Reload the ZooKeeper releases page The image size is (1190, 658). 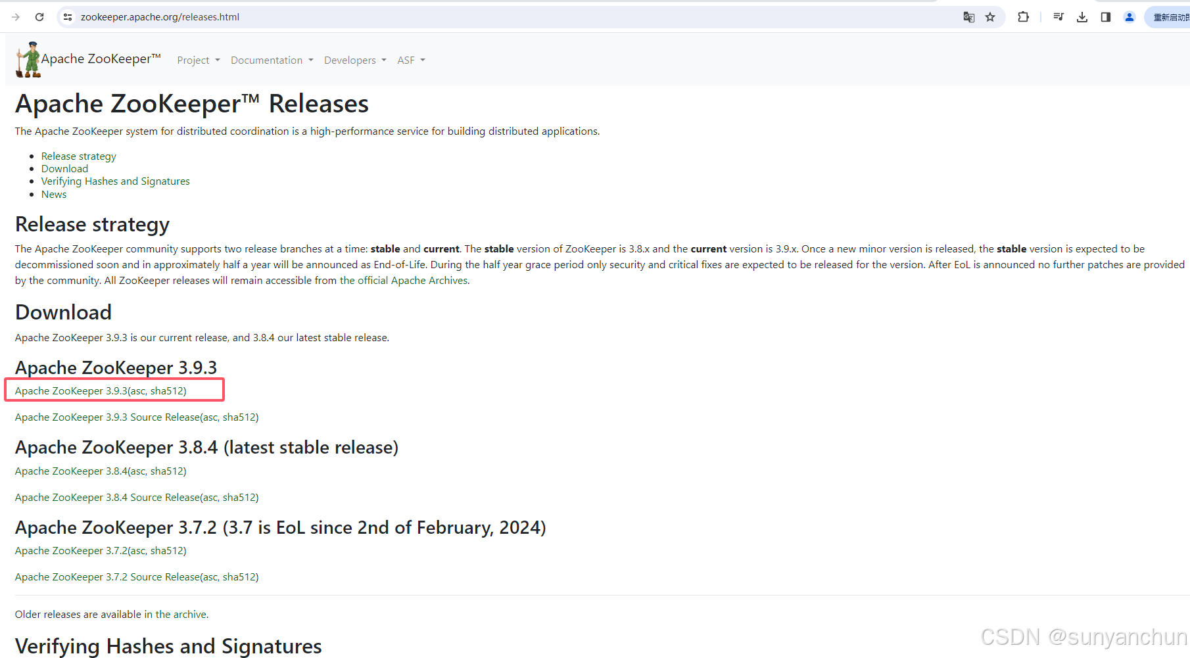(39, 17)
